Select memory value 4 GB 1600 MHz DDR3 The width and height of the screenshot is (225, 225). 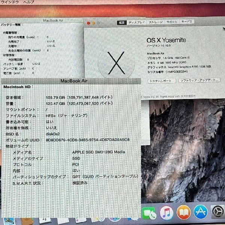pos(172,62)
